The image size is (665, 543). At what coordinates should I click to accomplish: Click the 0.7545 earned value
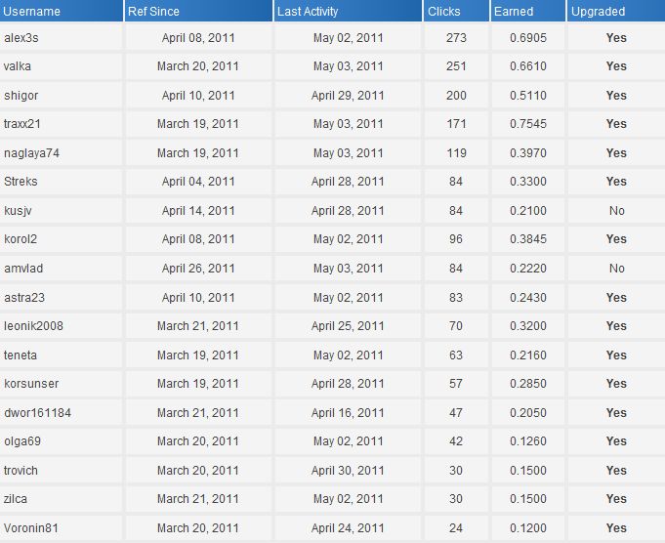point(528,124)
